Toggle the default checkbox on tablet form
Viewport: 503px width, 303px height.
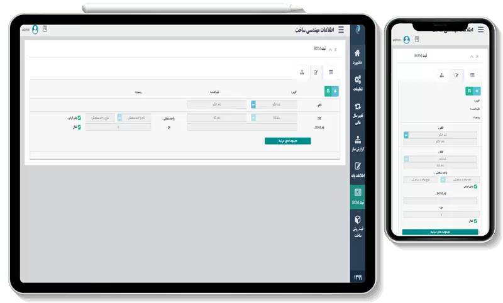79,118
